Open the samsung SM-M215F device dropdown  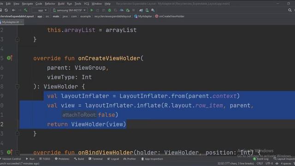69,10
